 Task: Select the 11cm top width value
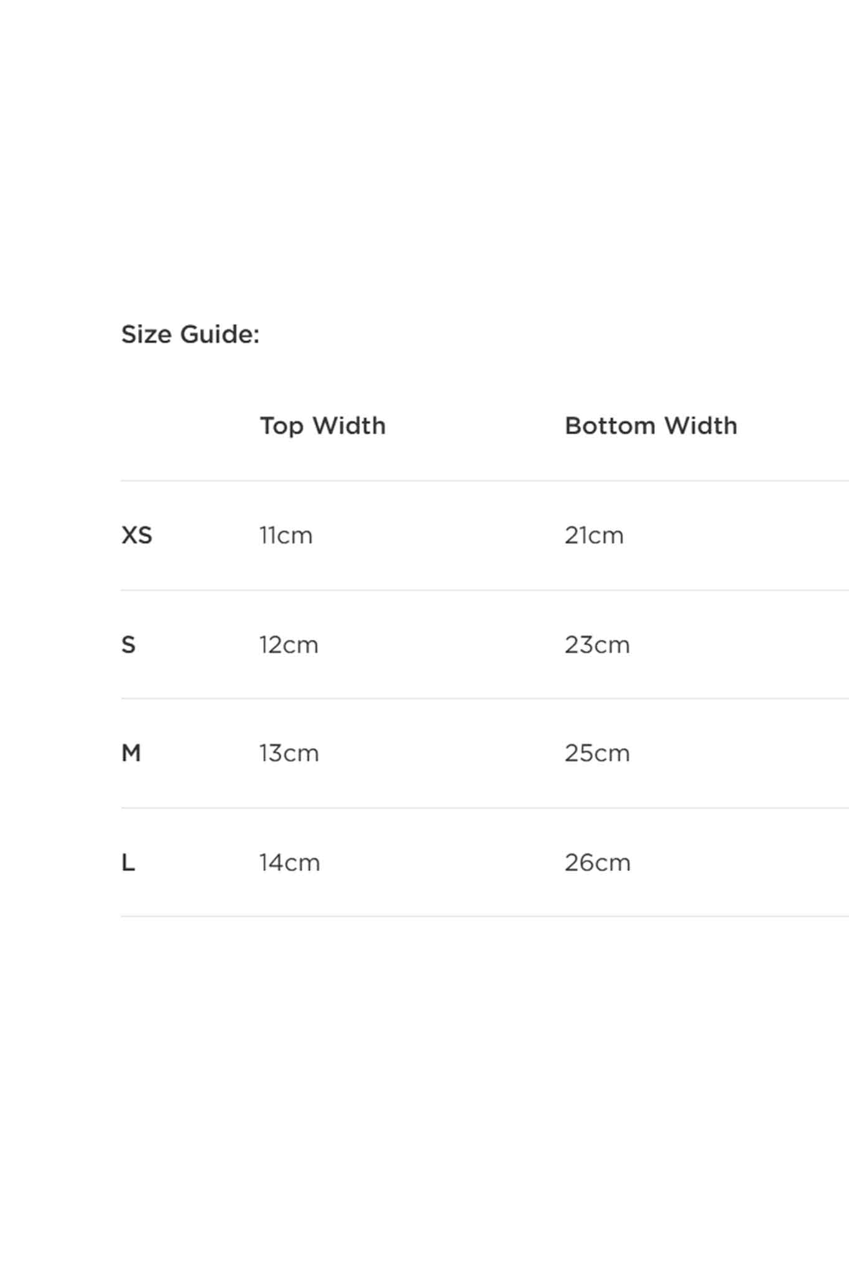point(286,536)
